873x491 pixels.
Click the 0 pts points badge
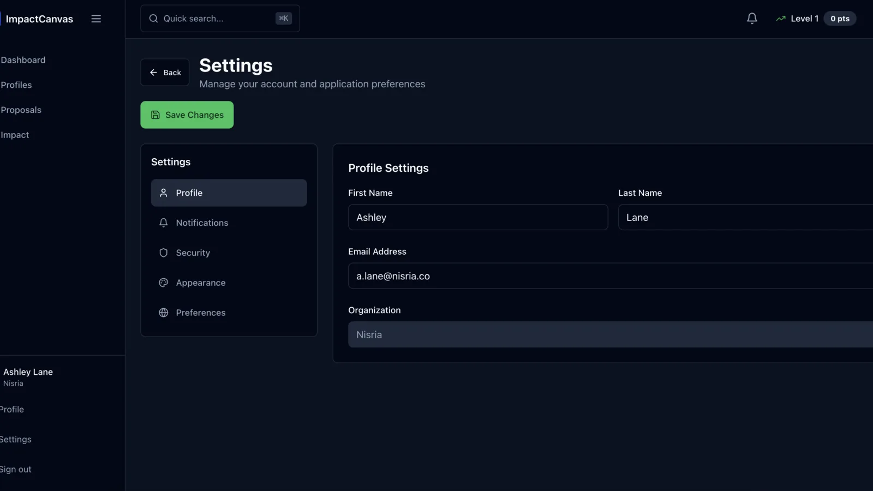839,19
